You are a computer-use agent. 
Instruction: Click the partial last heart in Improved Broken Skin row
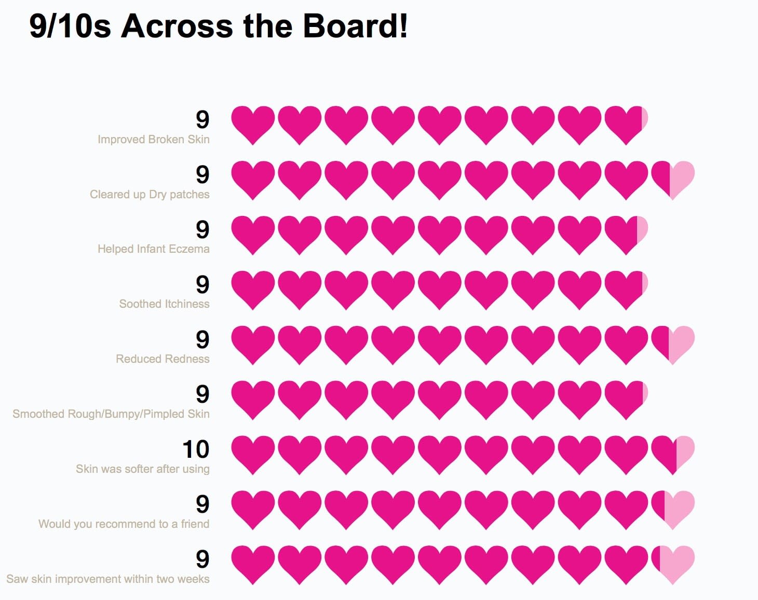[627, 125]
